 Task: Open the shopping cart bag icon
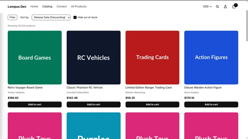[234, 6]
